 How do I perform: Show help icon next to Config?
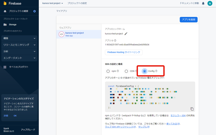pos(156,71)
